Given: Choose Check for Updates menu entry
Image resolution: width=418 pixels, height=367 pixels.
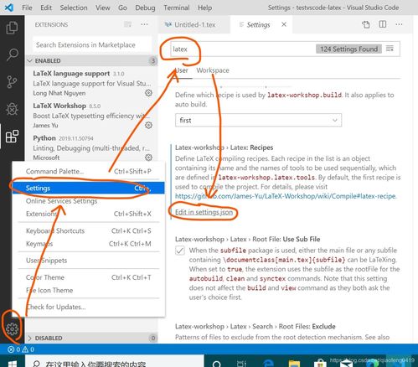Looking at the screenshot, I should [x=89, y=307].
